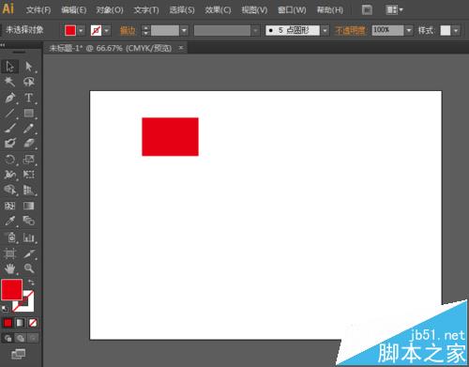Select the Rotate tool
This screenshot has height=367, width=469.
pyautogui.click(x=9, y=160)
